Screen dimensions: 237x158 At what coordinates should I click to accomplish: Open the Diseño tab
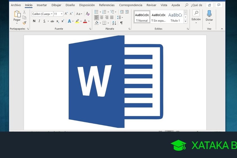point(70,5)
